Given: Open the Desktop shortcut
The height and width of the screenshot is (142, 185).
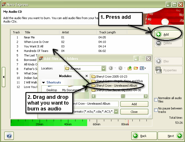Looking at the screenshot, I should (x=52, y=90).
